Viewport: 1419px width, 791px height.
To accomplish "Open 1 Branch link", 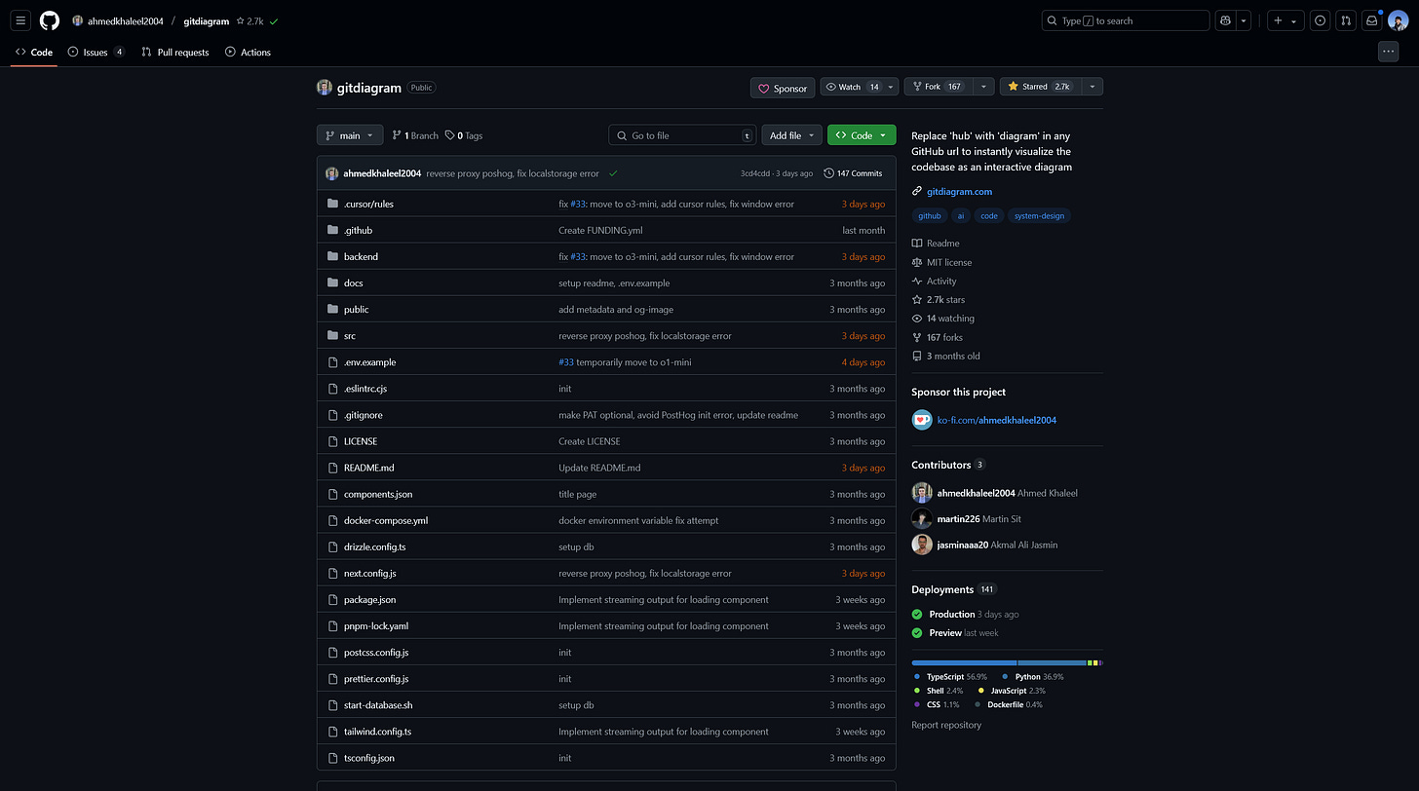I will tap(415, 135).
